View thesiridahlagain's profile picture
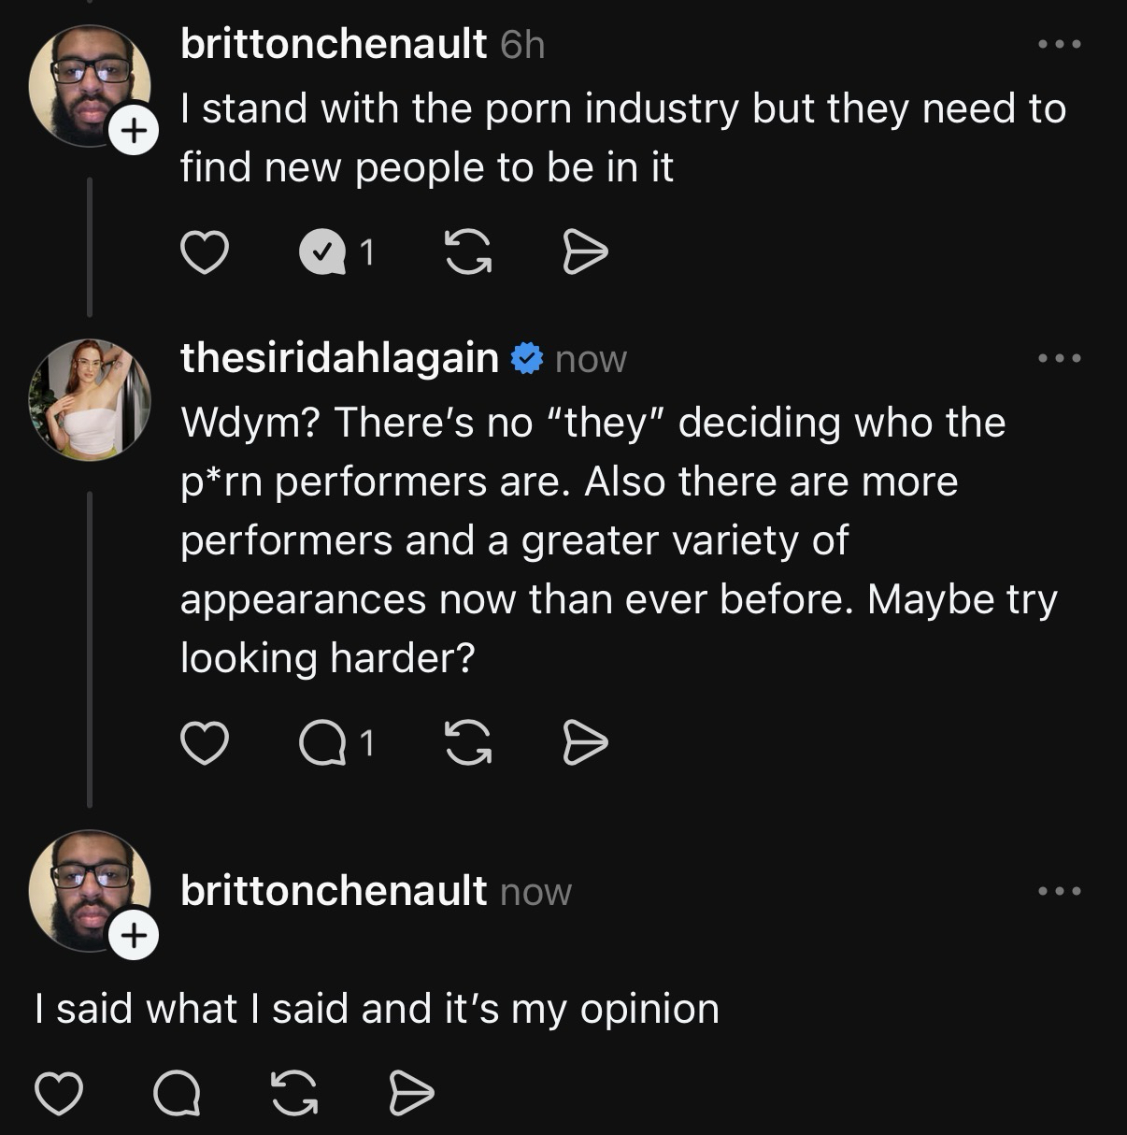Screen dimensions: 1127x1135 [x=90, y=400]
